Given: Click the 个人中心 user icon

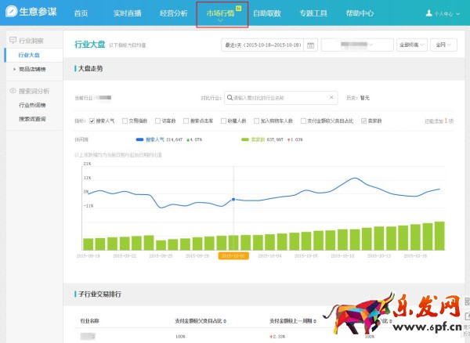Looking at the screenshot, I should point(428,13).
